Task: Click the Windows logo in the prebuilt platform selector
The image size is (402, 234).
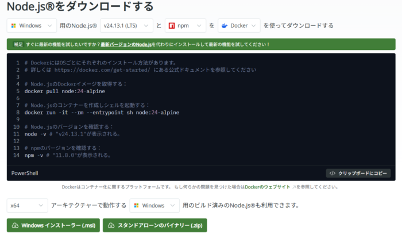Action: (x=136, y=205)
